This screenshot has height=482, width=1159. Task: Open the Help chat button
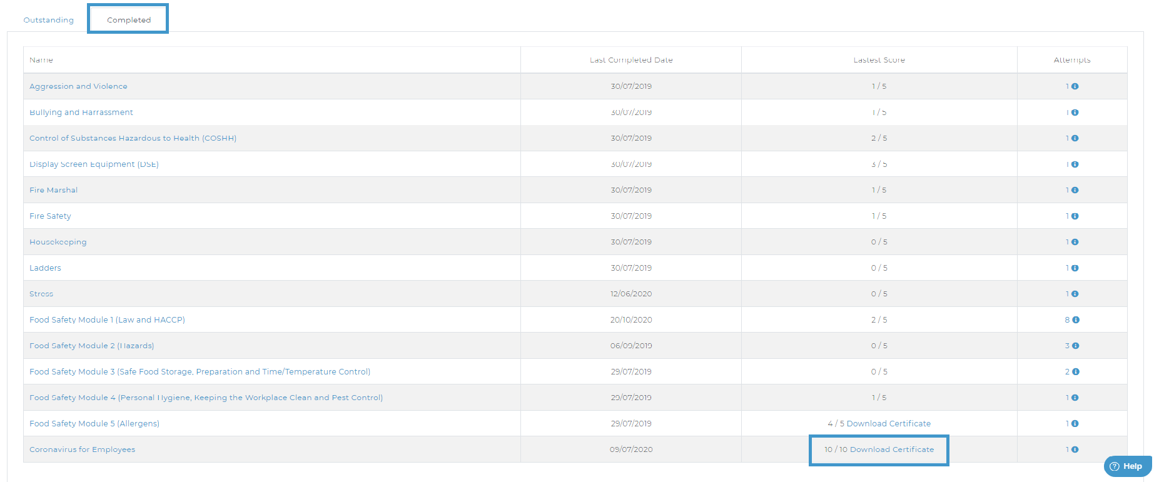[x=1127, y=466]
